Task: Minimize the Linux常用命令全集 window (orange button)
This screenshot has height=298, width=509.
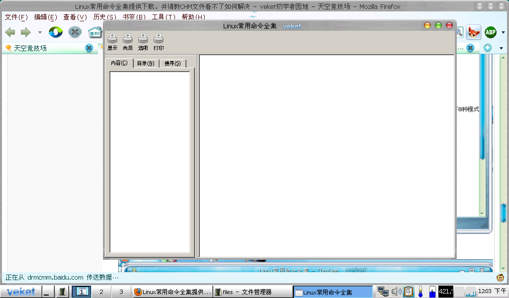Action: (x=427, y=25)
